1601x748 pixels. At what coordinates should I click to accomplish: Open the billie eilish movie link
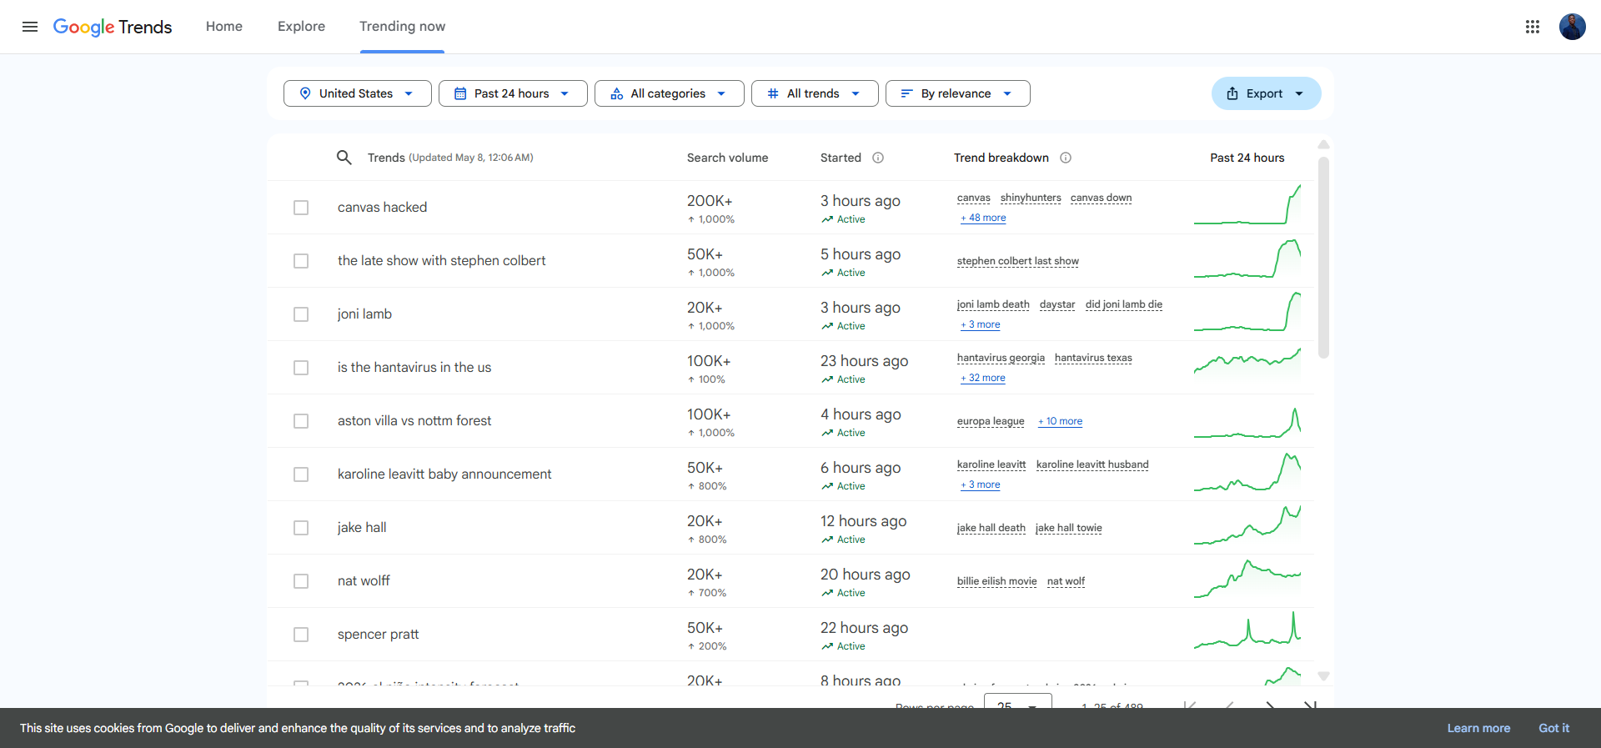point(997,581)
